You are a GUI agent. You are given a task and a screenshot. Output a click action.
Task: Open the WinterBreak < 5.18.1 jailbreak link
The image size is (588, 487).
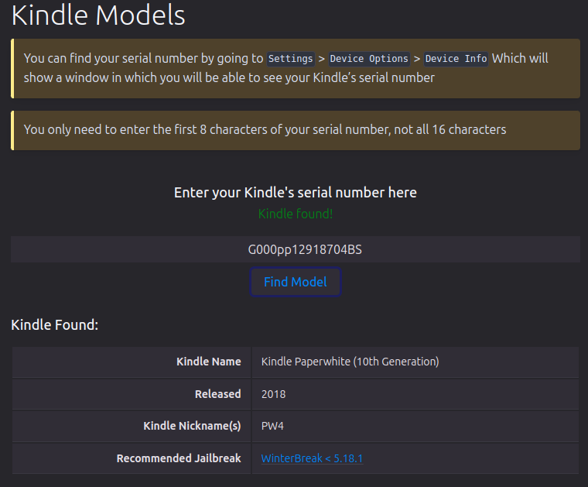(312, 458)
